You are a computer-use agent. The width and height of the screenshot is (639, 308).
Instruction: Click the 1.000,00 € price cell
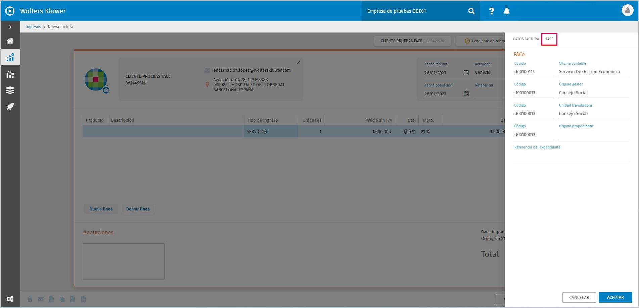360,131
